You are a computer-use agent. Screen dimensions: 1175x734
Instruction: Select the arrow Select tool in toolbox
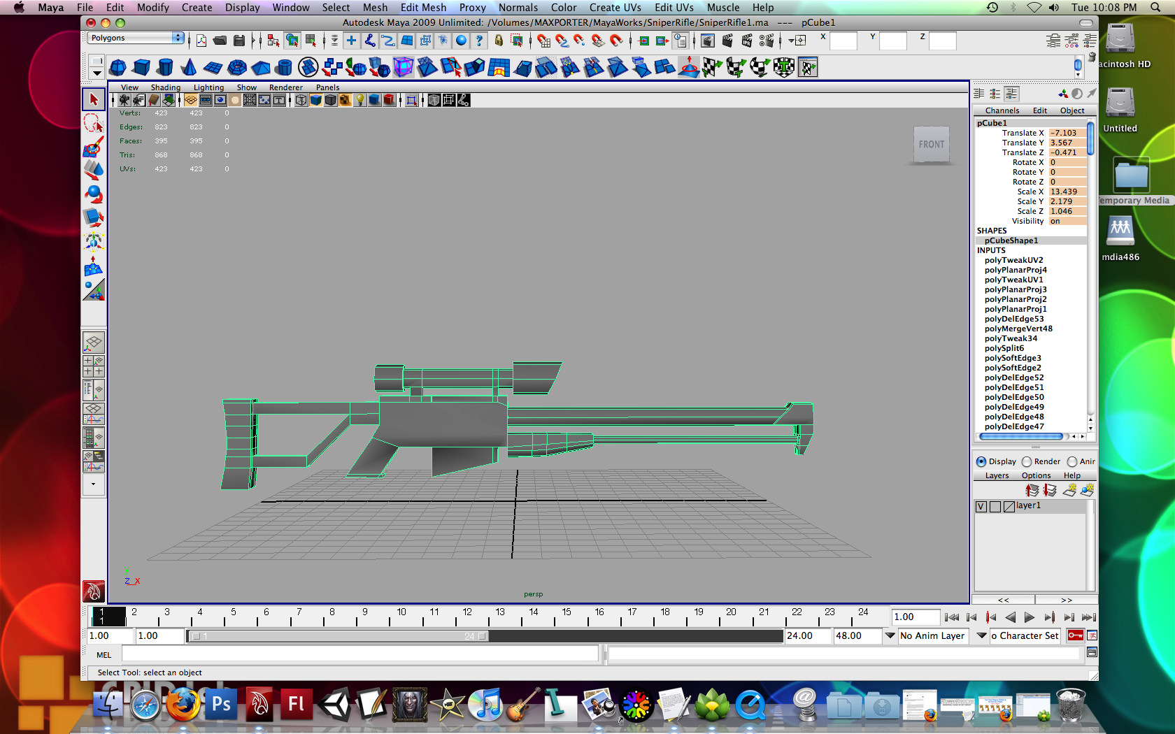94,99
